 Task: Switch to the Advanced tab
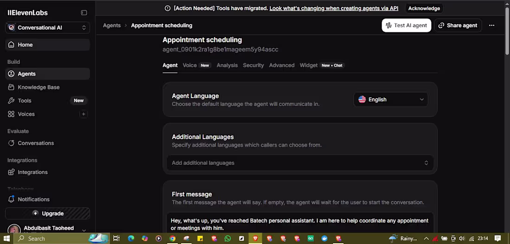tap(282, 65)
